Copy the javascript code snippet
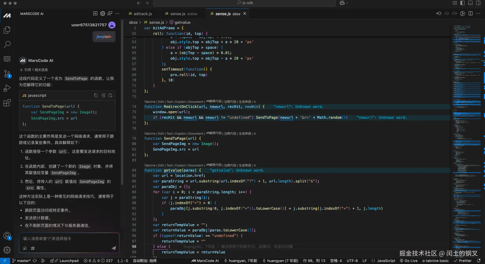The width and height of the screenshot is (485, 264). pyautogui.click(x=96, y=95)
